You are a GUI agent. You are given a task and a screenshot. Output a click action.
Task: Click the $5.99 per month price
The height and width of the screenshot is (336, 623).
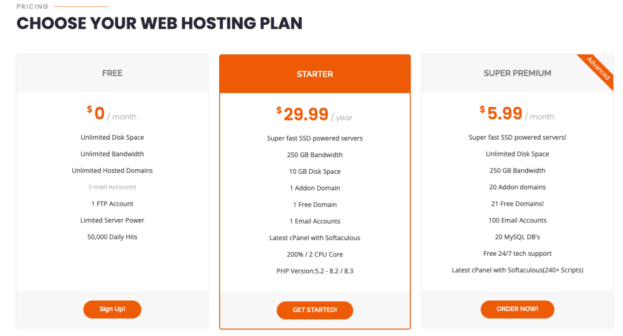coord(517,114)
